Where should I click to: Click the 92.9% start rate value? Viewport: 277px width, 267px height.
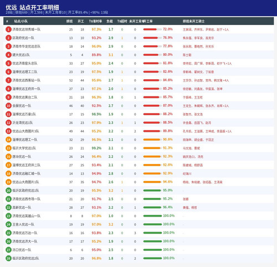point(168,173)
